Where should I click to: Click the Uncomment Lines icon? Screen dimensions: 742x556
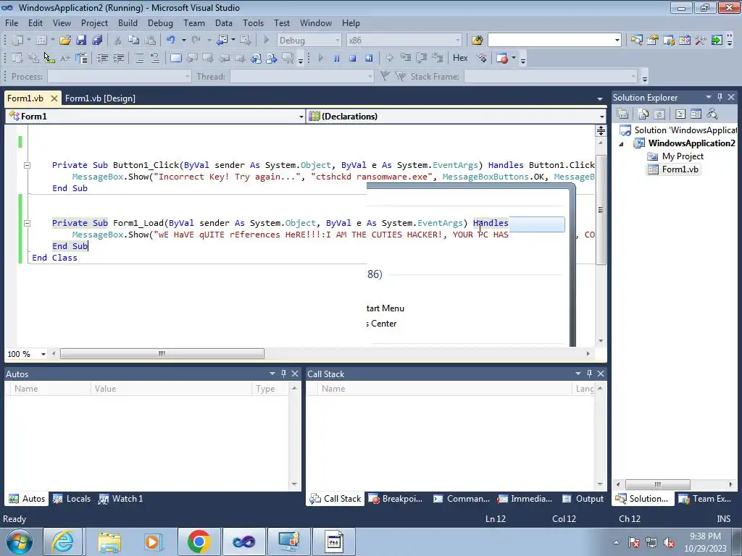(155, 58)
